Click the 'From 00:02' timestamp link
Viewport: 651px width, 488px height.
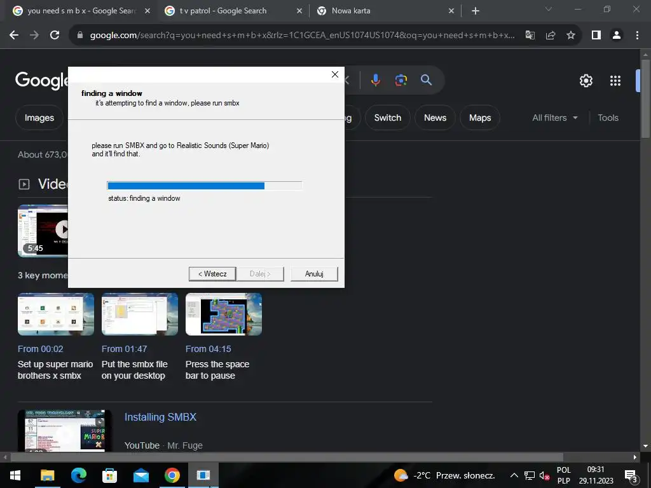tap(40, 349)
